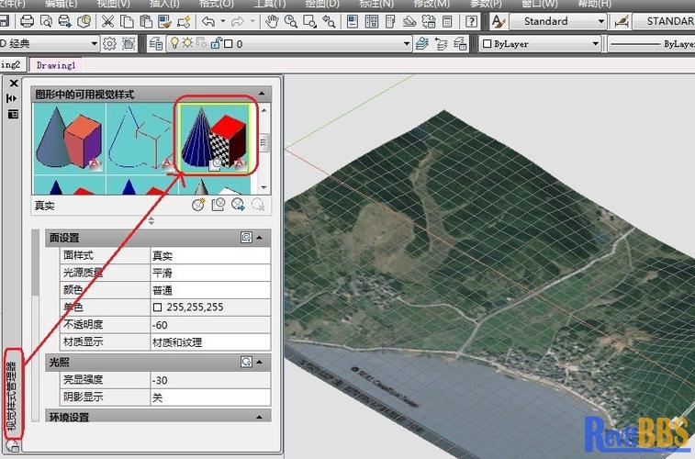695x459 pixels.
Task: Click the Undo arrow icon
Action: point(208,21)
